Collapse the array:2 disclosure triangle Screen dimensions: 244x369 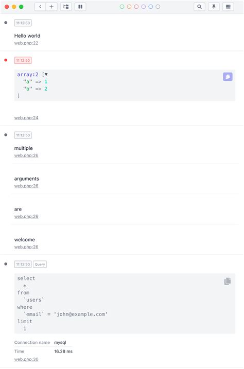click(46, 74)
